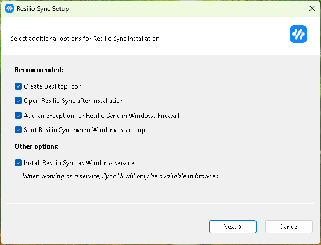Toggle the Install as Windows service checkbox
This screenshot has height=245, width=321.
click(18, 163)
